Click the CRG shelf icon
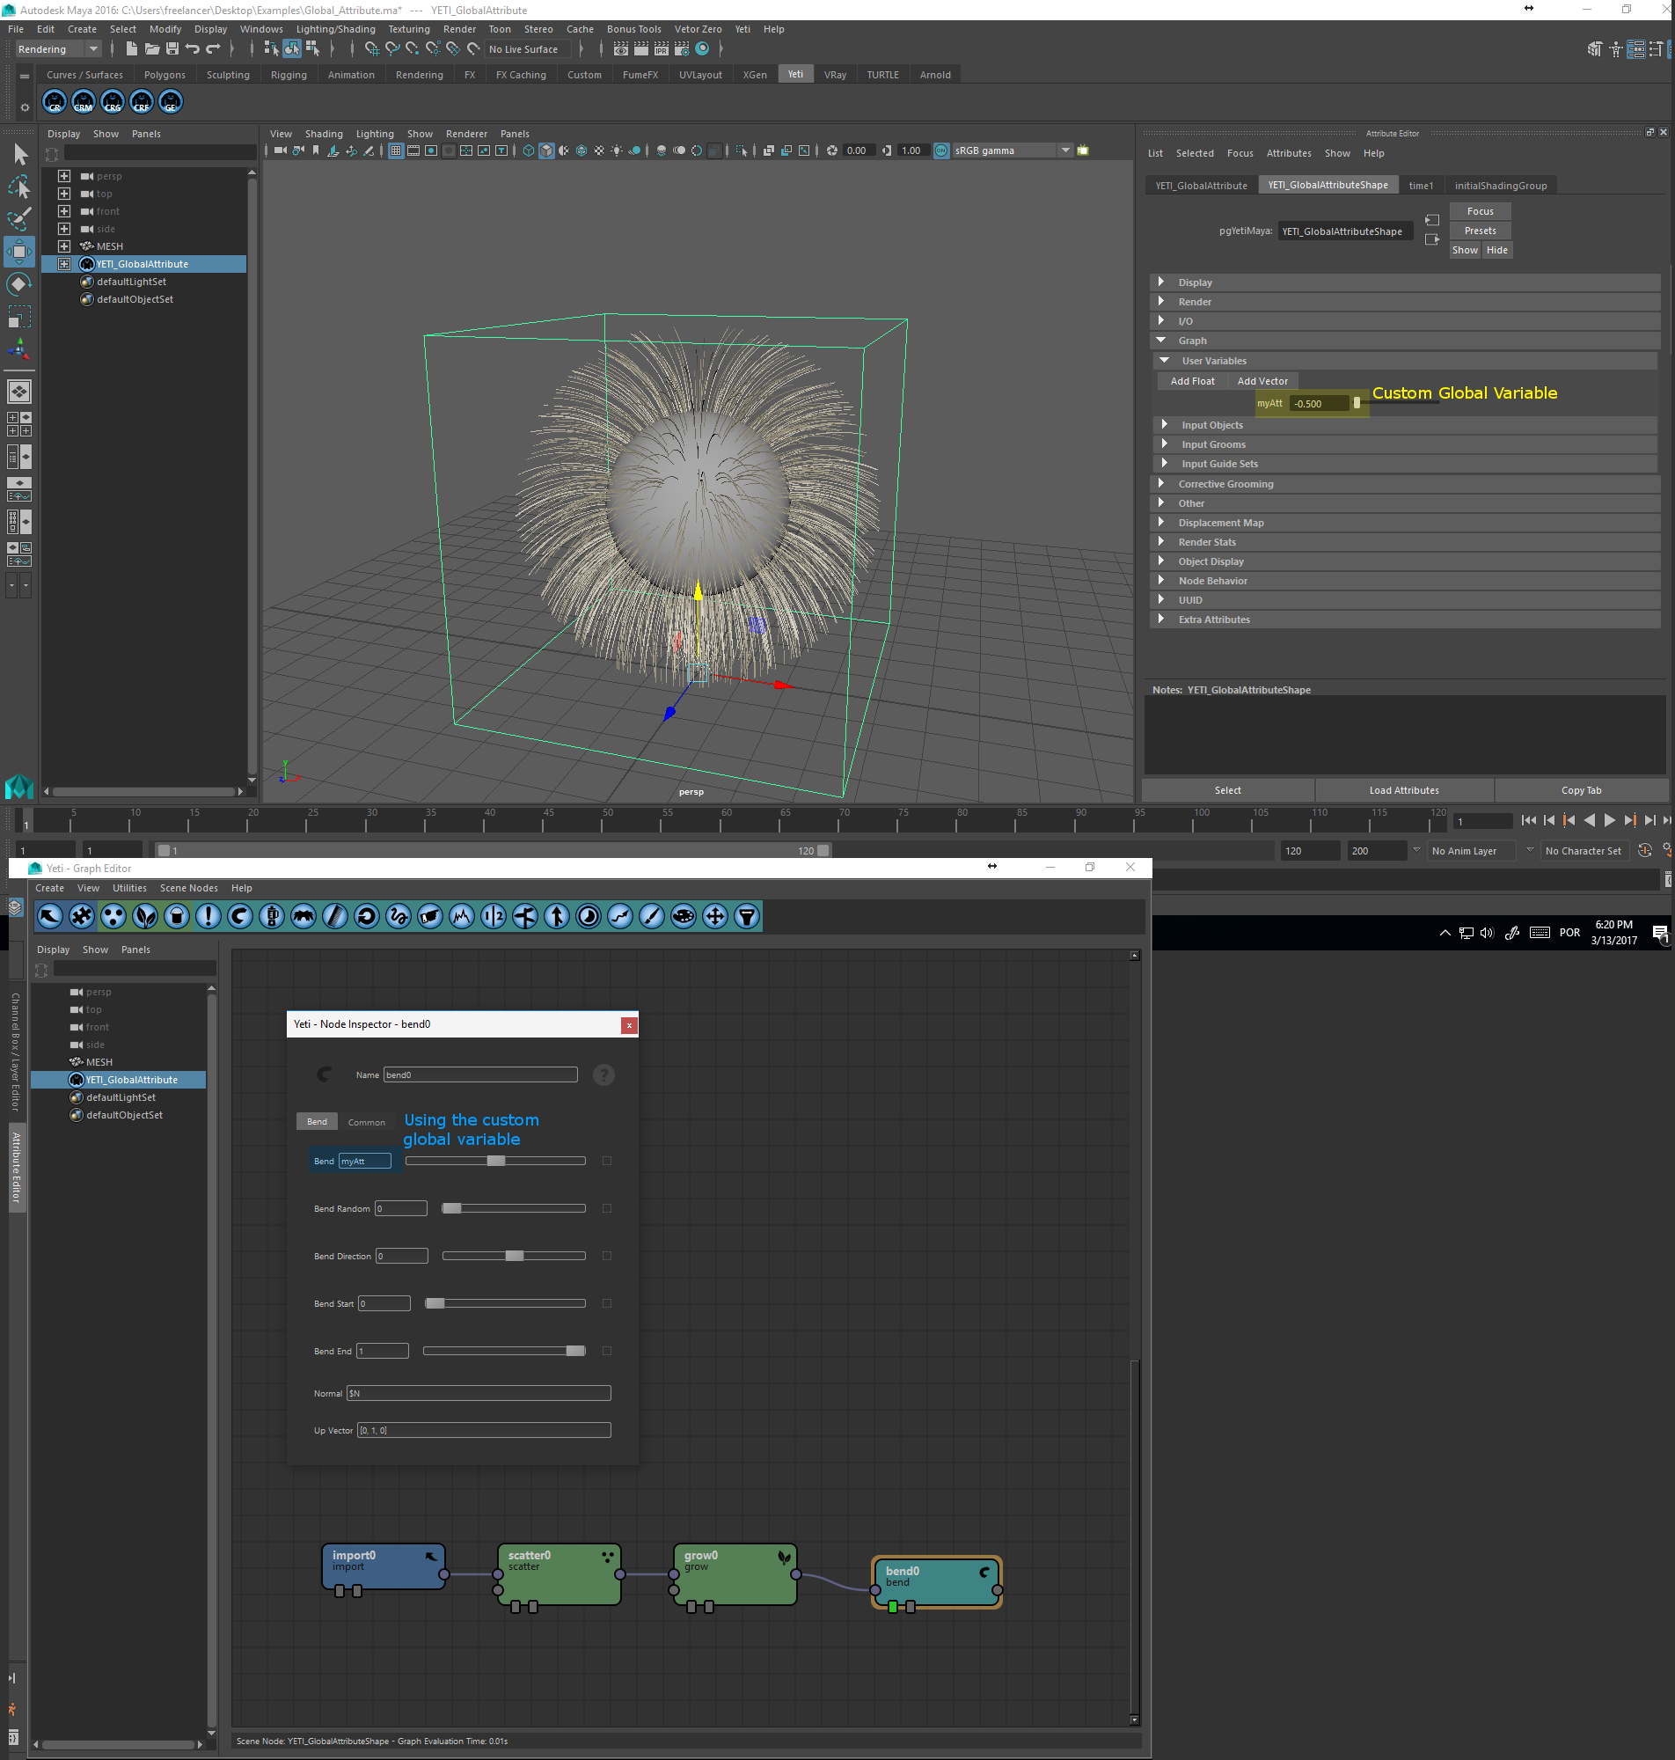 click(x=113, y=103)
